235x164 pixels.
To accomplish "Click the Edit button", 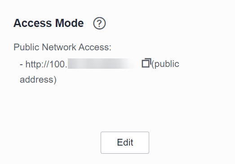I will pos(125,142).
